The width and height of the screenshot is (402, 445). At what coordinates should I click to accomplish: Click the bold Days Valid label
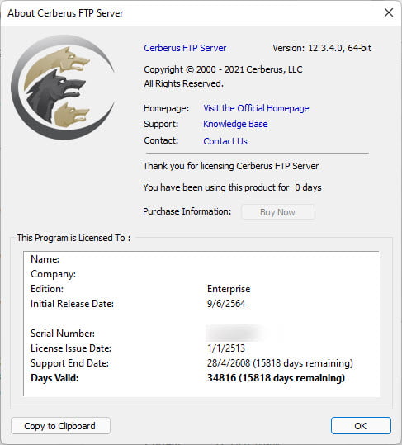[54, 378]
